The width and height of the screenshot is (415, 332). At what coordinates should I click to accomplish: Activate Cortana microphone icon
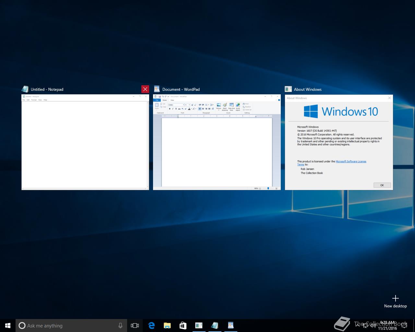[120, 326]
